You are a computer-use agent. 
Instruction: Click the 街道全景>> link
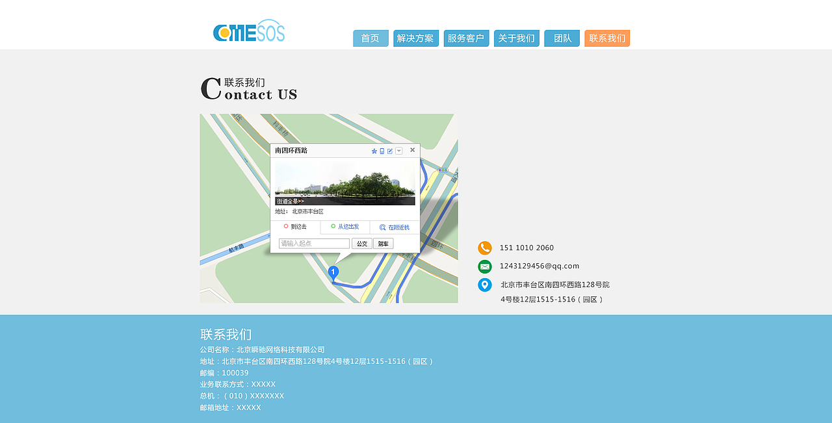tap(291, 201)
